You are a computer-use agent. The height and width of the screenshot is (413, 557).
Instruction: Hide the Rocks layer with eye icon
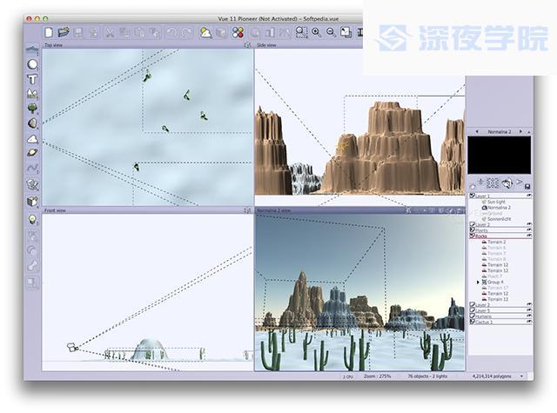528,236
